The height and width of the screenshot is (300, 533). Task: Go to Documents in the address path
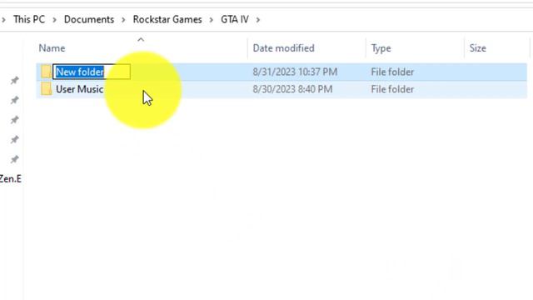click(89, 19)
